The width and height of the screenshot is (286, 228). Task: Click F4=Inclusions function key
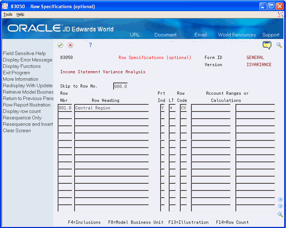[x=84, y=222]
